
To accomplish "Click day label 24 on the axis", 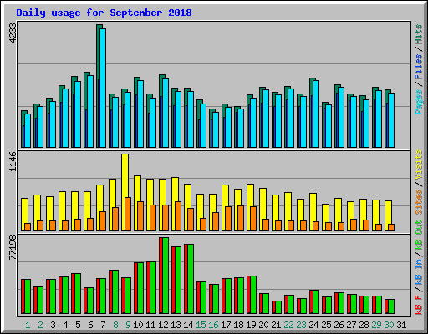I will [x=313, y=325].
